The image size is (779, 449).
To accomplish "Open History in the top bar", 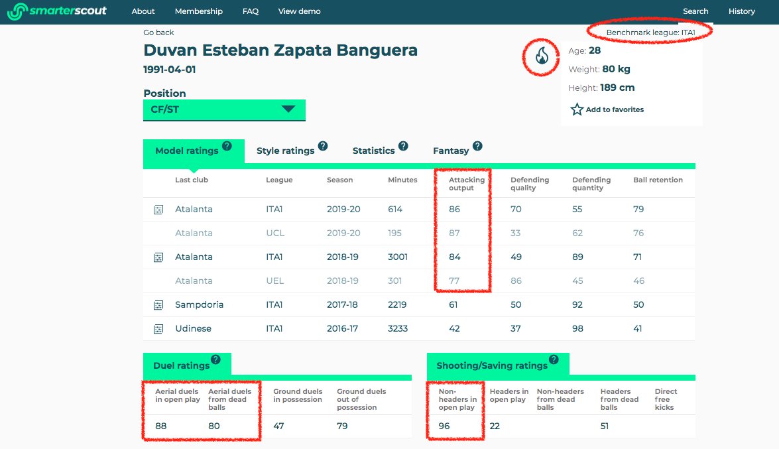I will tap(742, 11).
